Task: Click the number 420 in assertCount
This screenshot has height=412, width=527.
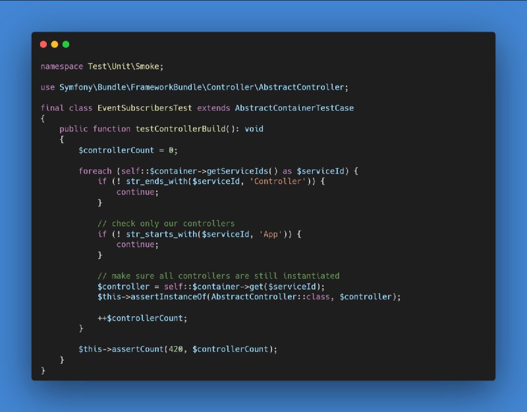Action: pos(176,349)
